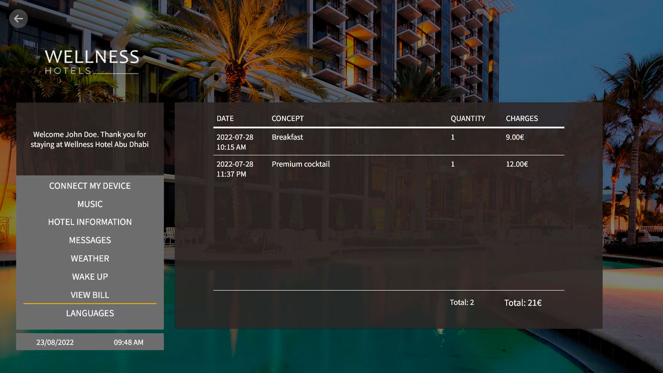Click the CHARGES column header
The image size is (663, 373).
[x=521, y=118]
